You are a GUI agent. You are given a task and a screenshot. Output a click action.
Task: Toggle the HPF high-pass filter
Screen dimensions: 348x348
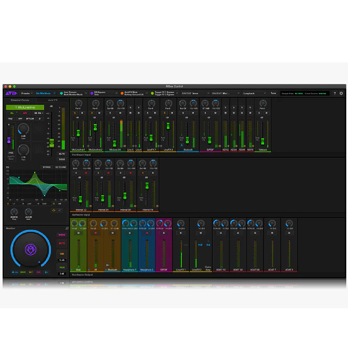(x=20, y=119)
